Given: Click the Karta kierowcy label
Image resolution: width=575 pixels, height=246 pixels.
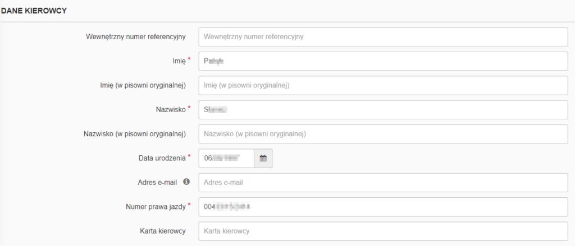Looking at the screenshot, I should click(x=163, y=231).
